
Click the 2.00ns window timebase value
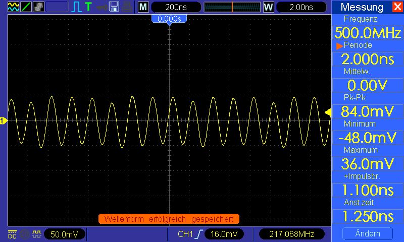(x=301, y=7)
